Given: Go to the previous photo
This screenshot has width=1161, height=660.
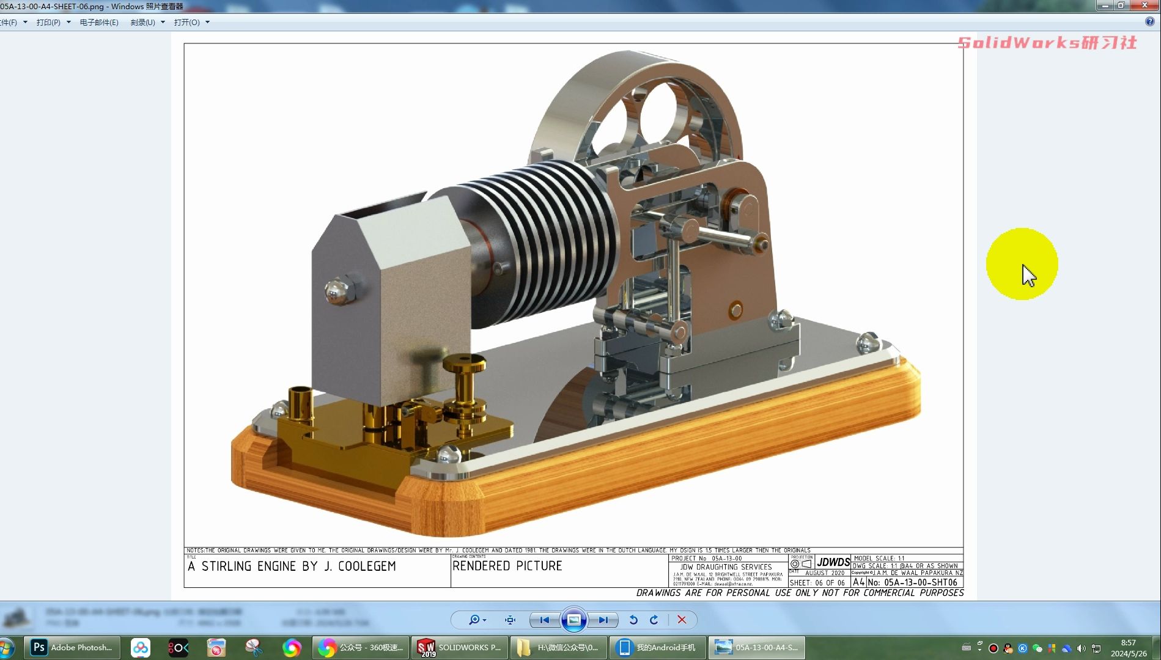Looking at the screenshot, I should [x=544, y=620].
